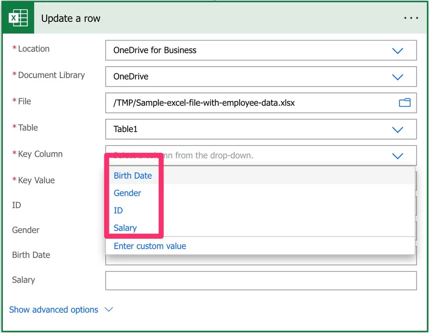Open the Table dropdown chevron
Viewport: 429px width, 333px height.
point(397,129)
